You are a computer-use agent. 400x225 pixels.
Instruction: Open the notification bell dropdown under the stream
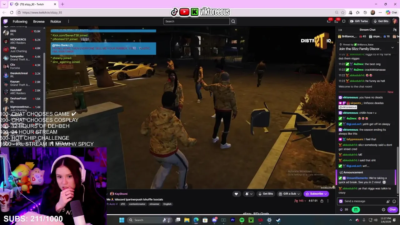coord(249,194)
